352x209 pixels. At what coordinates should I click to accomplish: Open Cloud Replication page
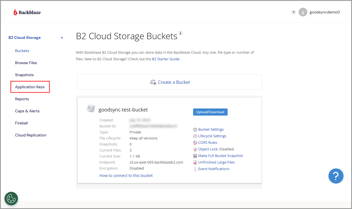tap(31, 135)
